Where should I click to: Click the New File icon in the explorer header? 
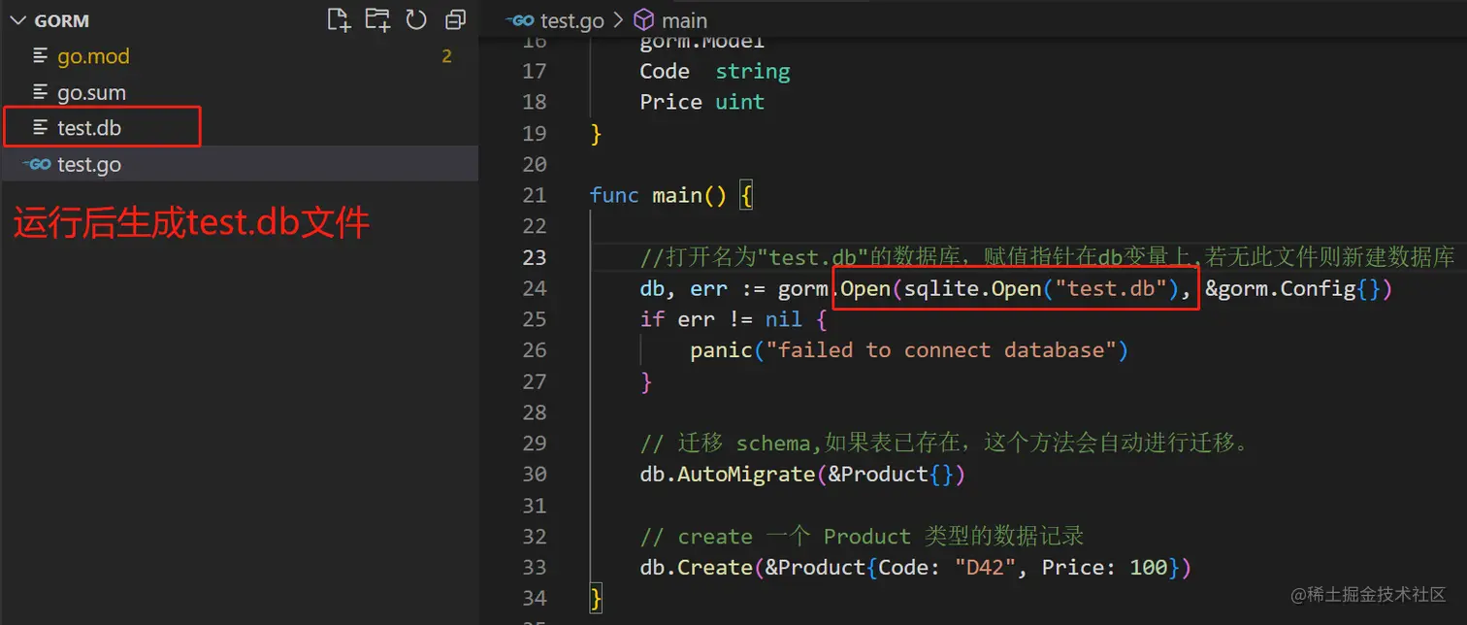coord(338,19)
